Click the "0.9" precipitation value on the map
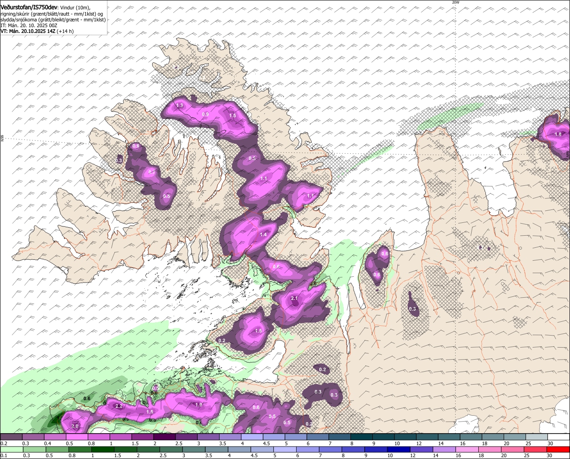Image resolution: width=570 pixels, height=459 pixels. (205, 115)
